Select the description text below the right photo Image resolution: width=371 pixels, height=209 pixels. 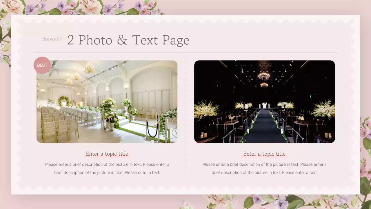pos(264,168)
